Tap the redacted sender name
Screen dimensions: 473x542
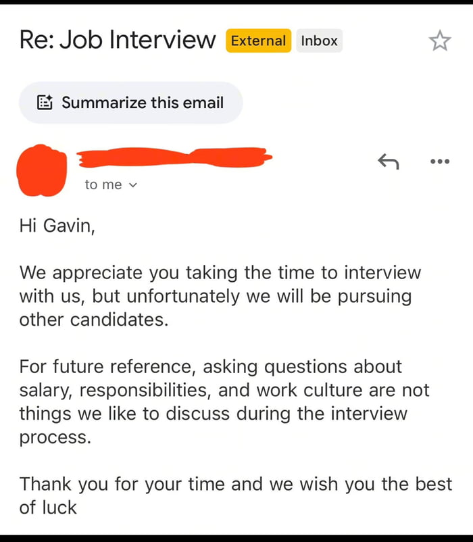point(176,159)
